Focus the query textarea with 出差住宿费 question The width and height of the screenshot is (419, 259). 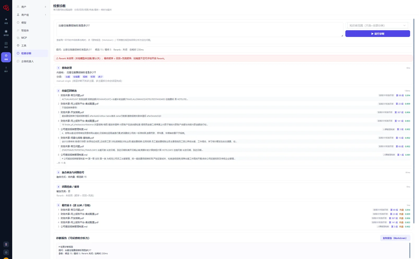pos(200,29)
